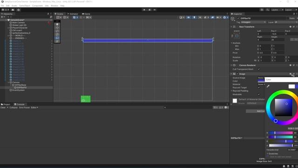
Task: Collapse the Rect Transform component
Action: point(231,27)
